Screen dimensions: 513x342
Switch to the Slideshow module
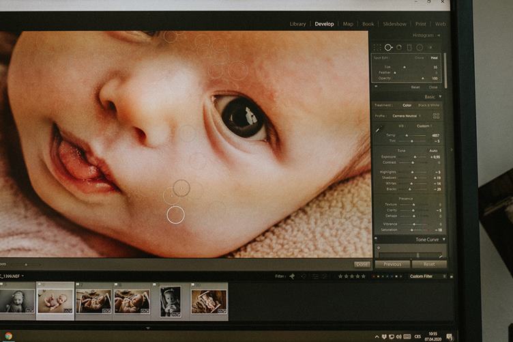[394, 24]
